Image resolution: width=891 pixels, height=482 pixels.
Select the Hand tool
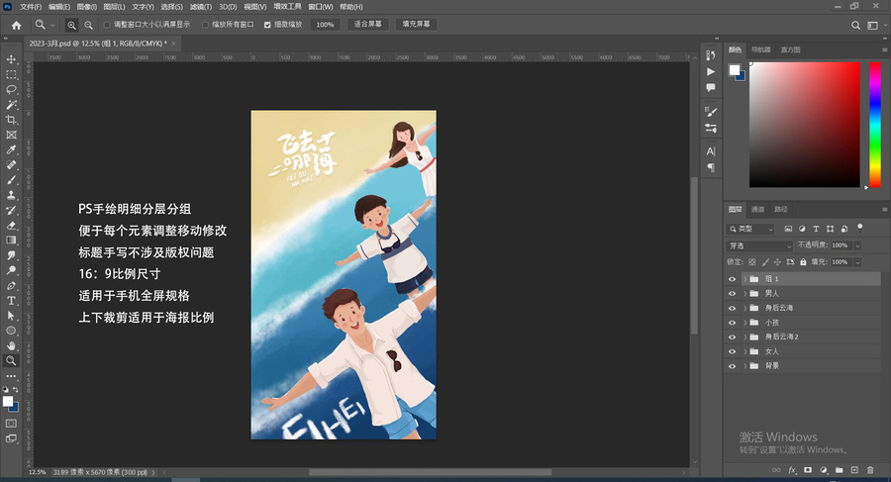tap(11, 345)
